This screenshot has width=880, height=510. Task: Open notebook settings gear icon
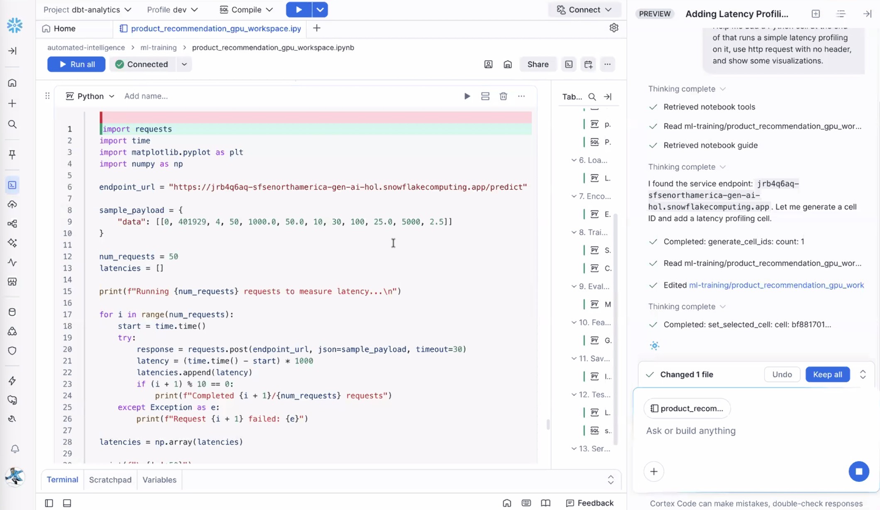614,28
